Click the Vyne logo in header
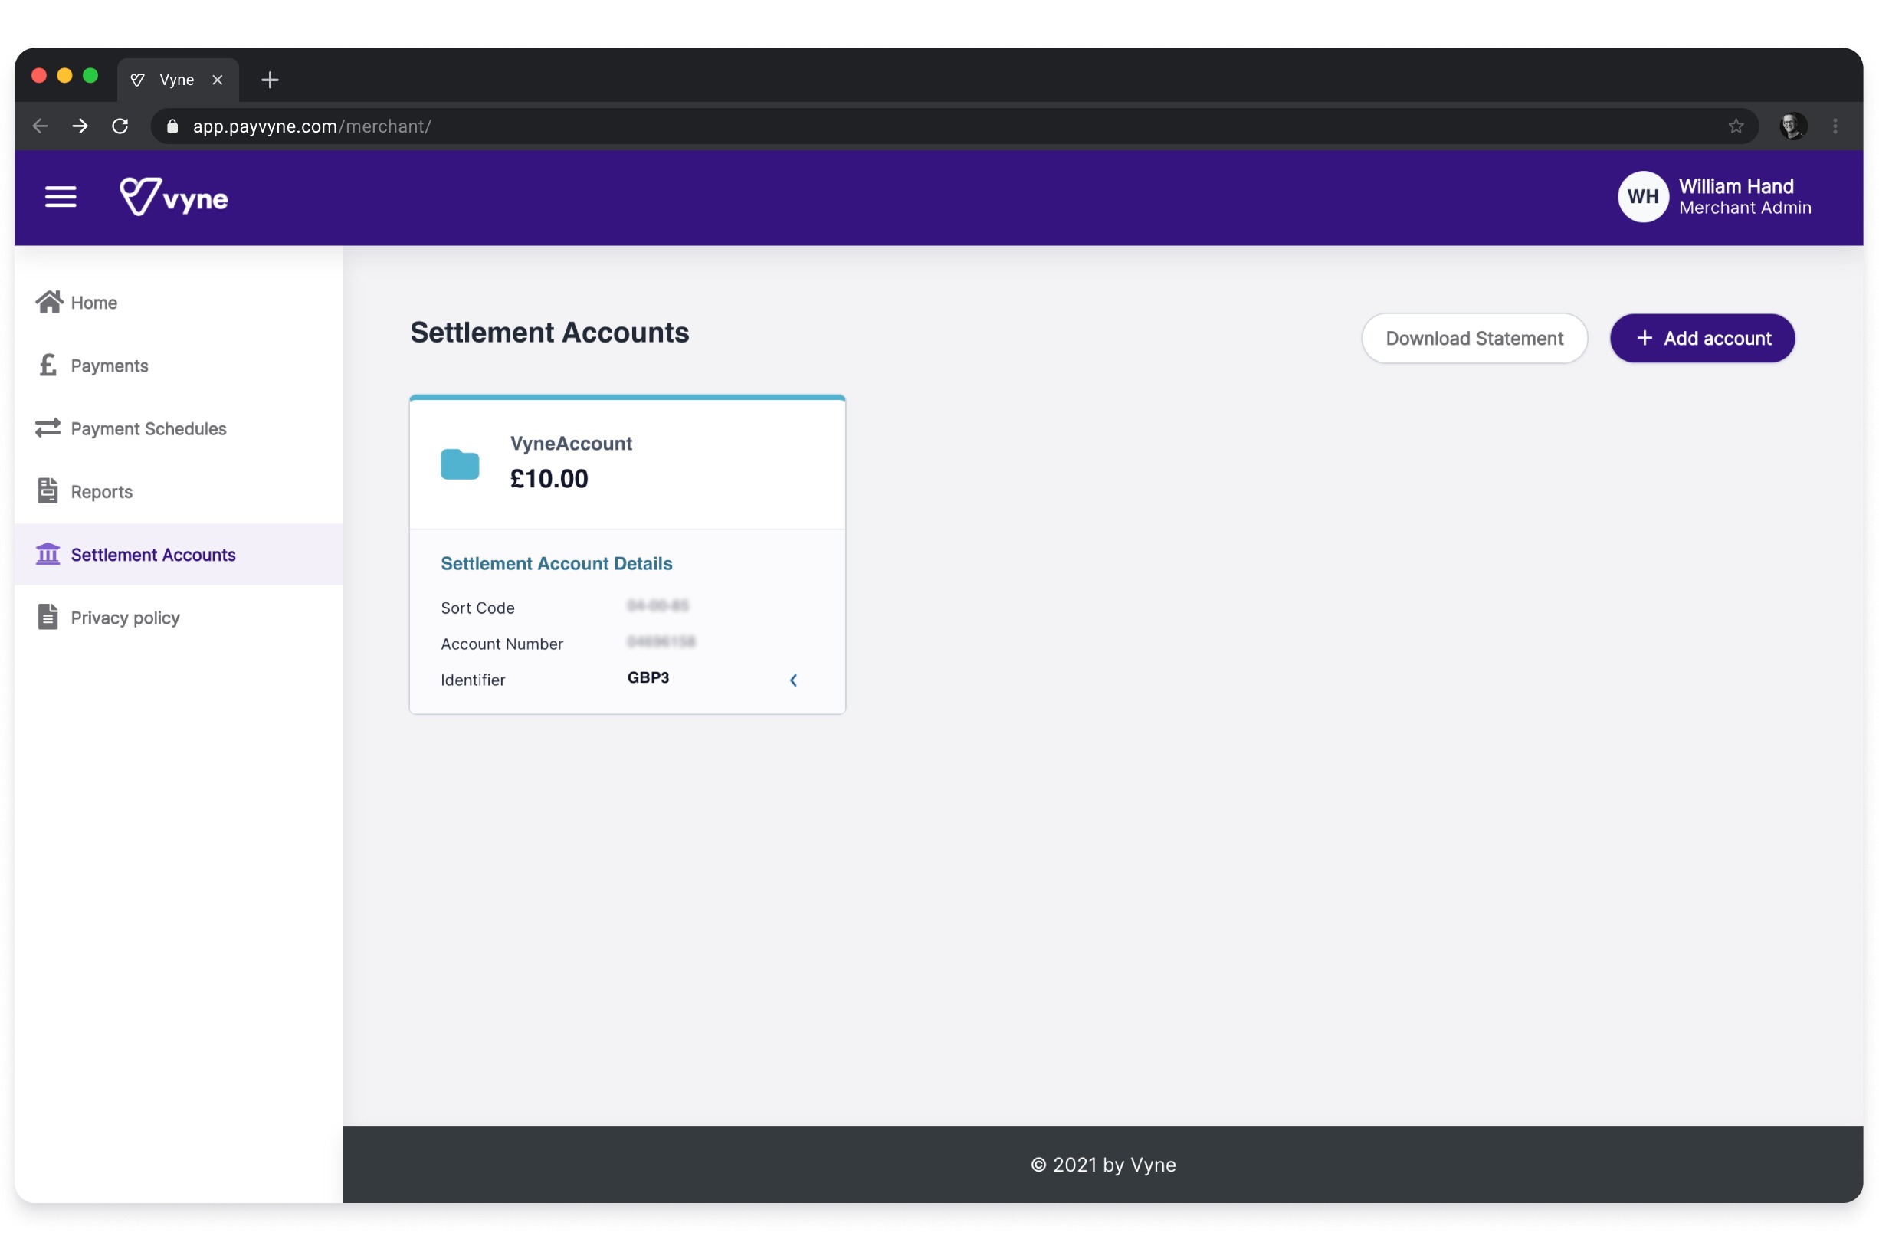This screenshot has width=1879, height=1249. pos(174,197)
